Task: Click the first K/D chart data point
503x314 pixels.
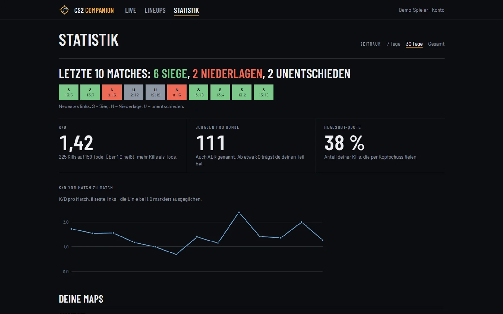Action: [72, 229]
